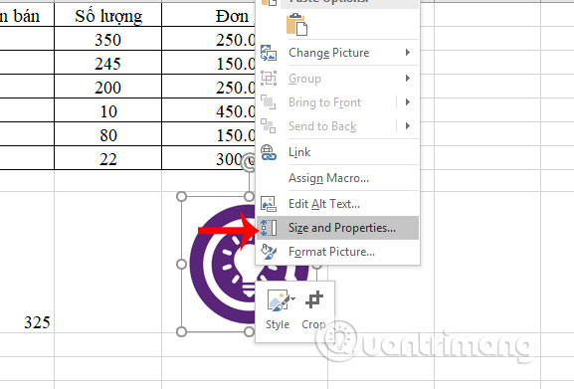
Task: Click the picture's bottom-middle resize handle
Action: pyautogui.click(x=249, y=331)
